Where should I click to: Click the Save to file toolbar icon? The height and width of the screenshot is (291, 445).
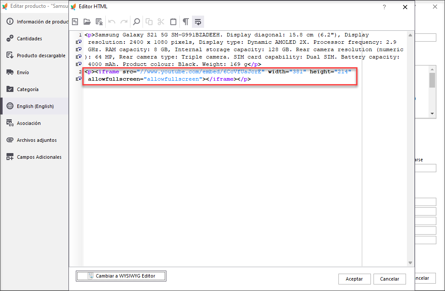pos(99,22)
